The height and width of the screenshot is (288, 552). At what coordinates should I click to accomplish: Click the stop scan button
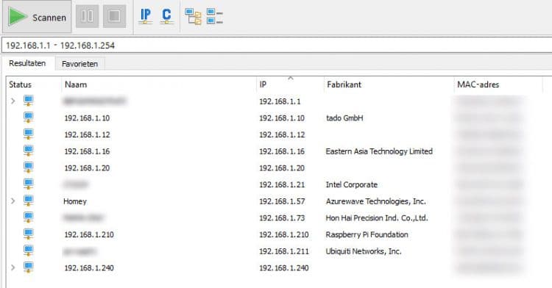click(x=114, y=16)
